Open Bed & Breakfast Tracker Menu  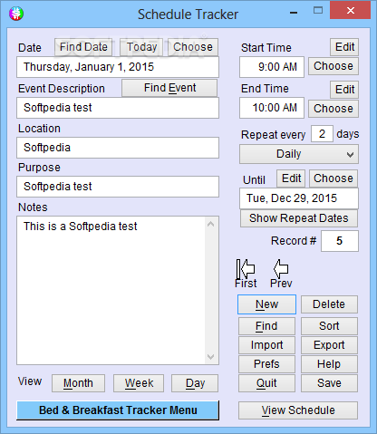(118, 410)
